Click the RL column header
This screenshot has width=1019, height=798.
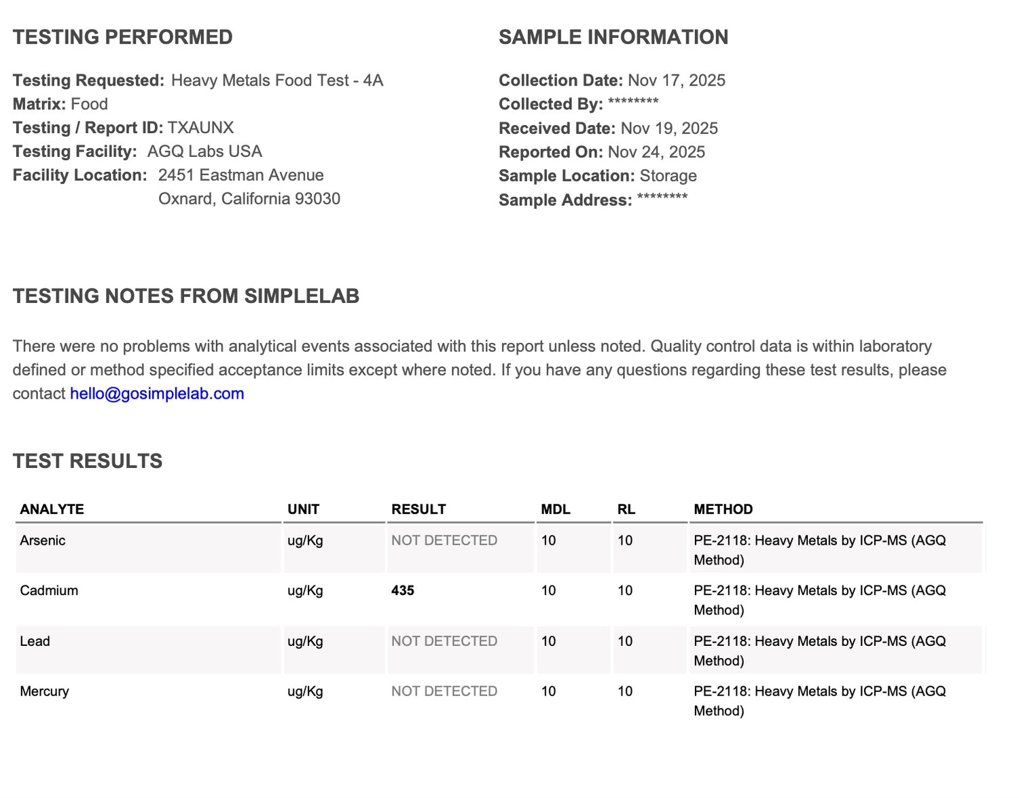(626, 509)
